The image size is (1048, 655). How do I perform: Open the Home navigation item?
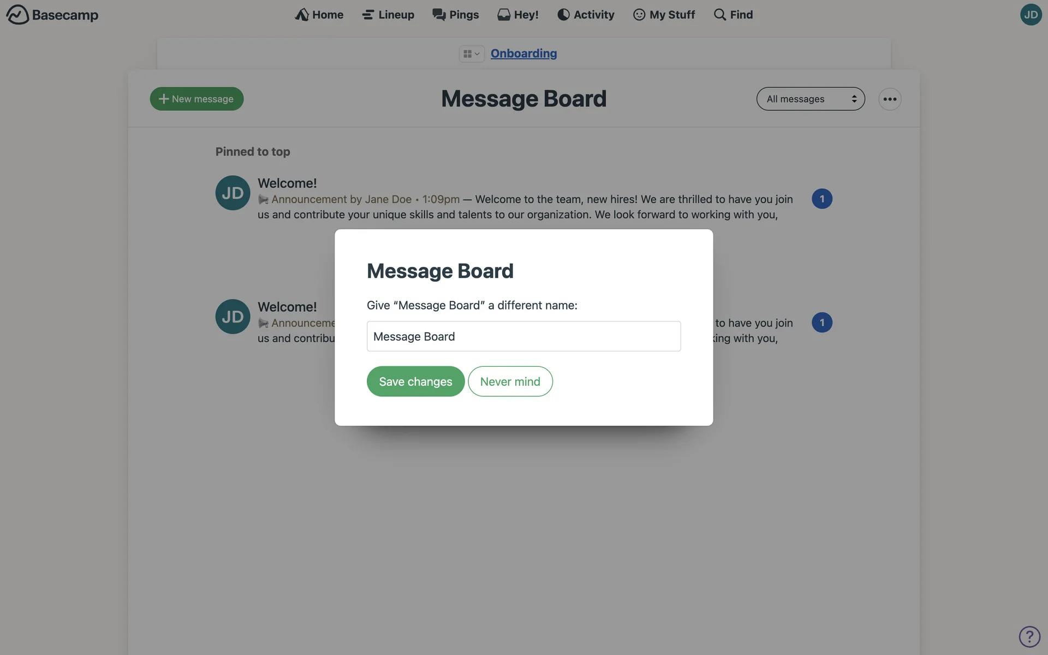pyautogui.click(x=319, y=15)
